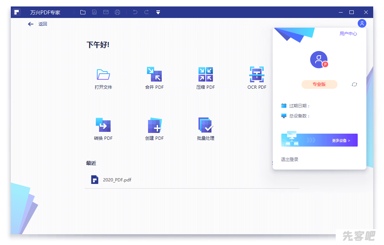Launch the 压缩 PDF tool
384x245 pixels.
205,74
